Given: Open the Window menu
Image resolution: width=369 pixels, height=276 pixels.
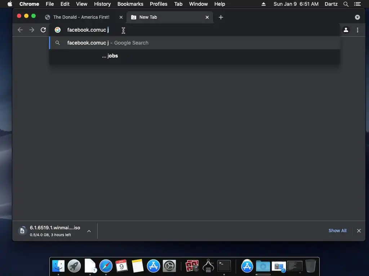Looking at the screenshot, I should coord(199,4).
